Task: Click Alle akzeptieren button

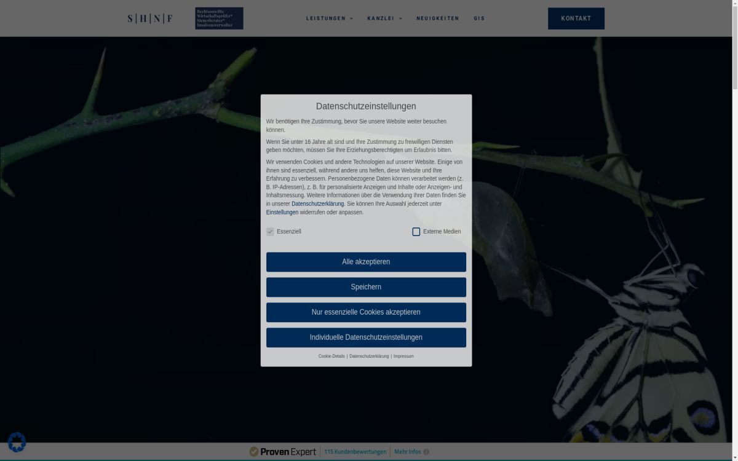Action: [x=366, y=262]
